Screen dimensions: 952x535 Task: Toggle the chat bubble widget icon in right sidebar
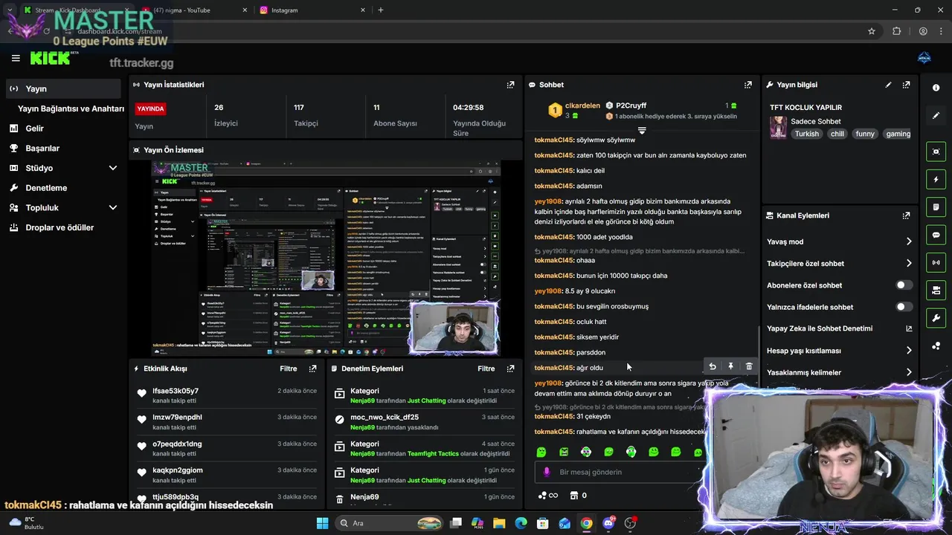pos(936,235)
